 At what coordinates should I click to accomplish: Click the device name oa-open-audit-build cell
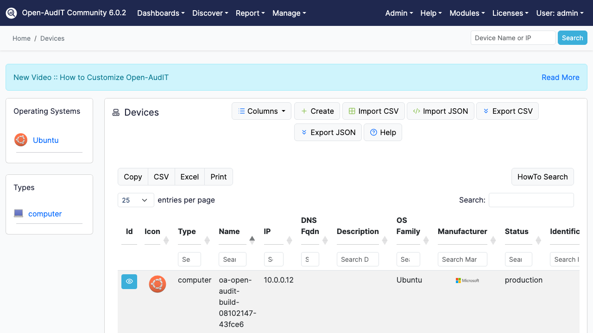click(237, 302)
